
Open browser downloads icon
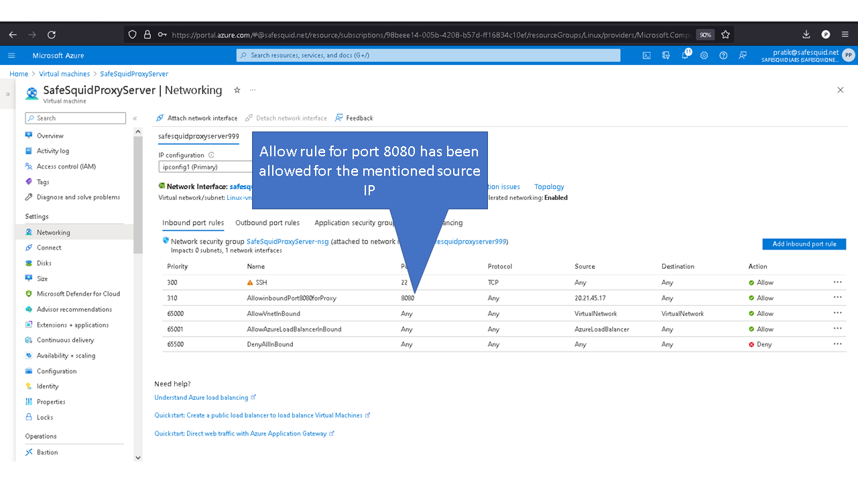coord(806,34)
